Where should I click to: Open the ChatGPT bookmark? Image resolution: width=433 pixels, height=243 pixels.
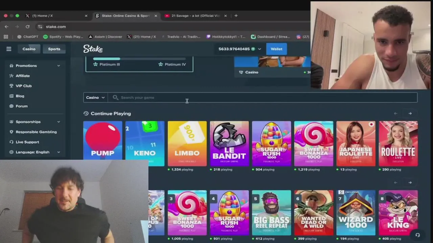[x=28, y=37]
